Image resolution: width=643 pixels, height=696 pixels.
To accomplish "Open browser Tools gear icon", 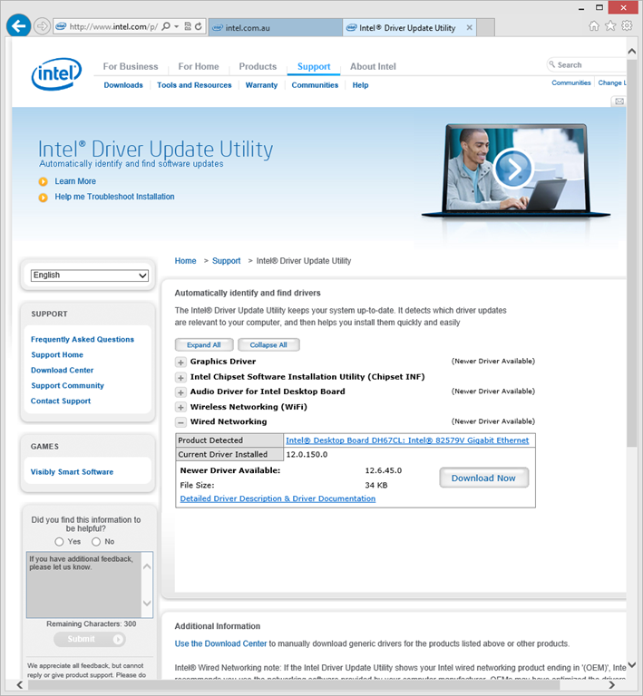I will click(627, 26).
